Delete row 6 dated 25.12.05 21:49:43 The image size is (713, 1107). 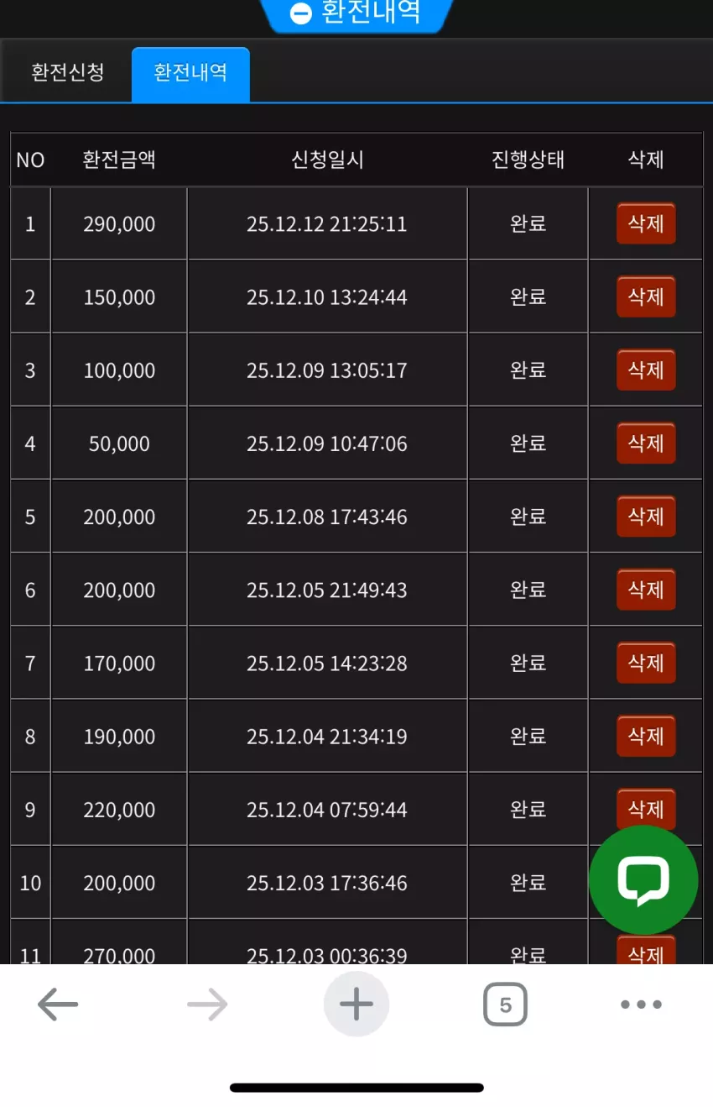pyautogui.click(x=646, y=590)
